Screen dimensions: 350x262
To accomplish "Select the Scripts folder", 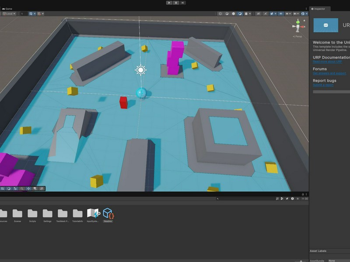I will pos(32,214).
